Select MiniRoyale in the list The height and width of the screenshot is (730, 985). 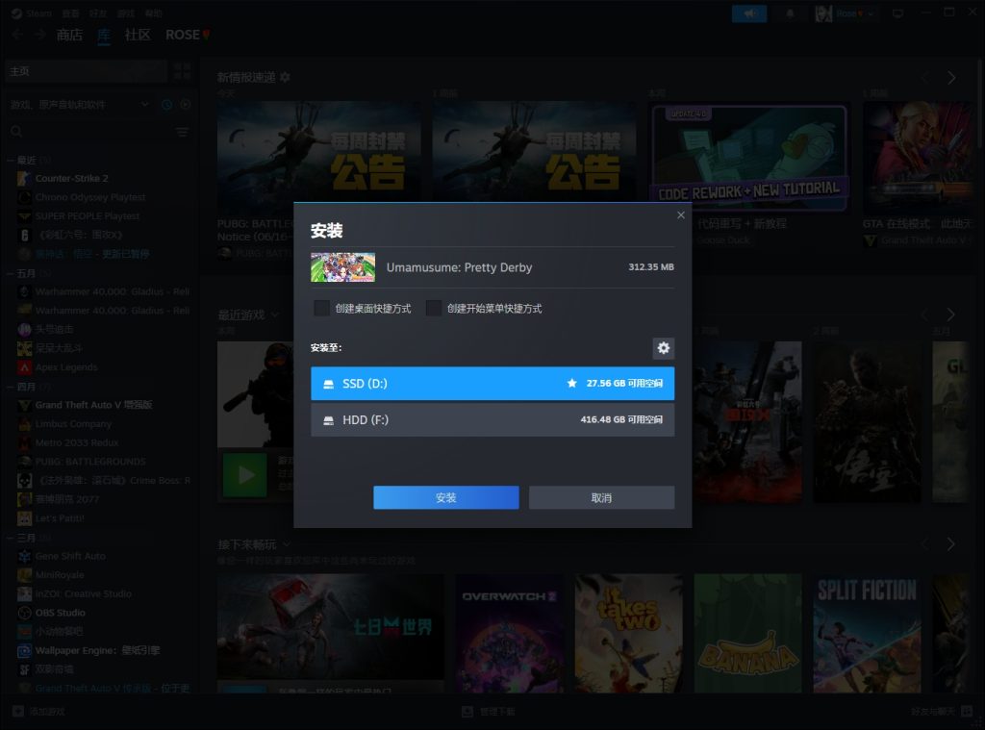60,575
